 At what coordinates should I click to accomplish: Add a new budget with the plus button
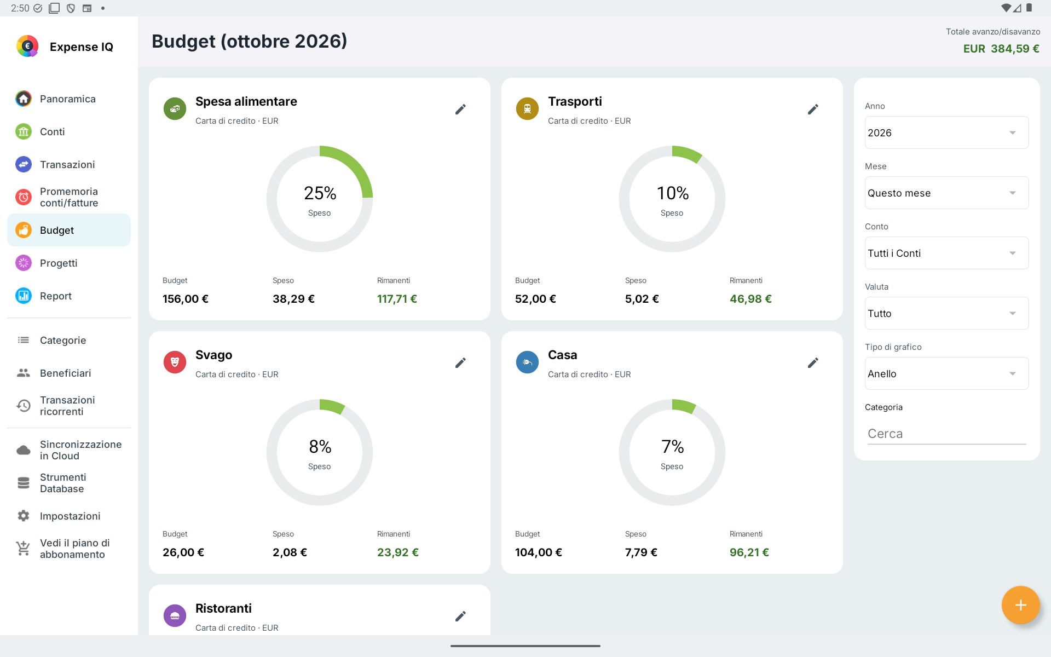coord(1020,605)
